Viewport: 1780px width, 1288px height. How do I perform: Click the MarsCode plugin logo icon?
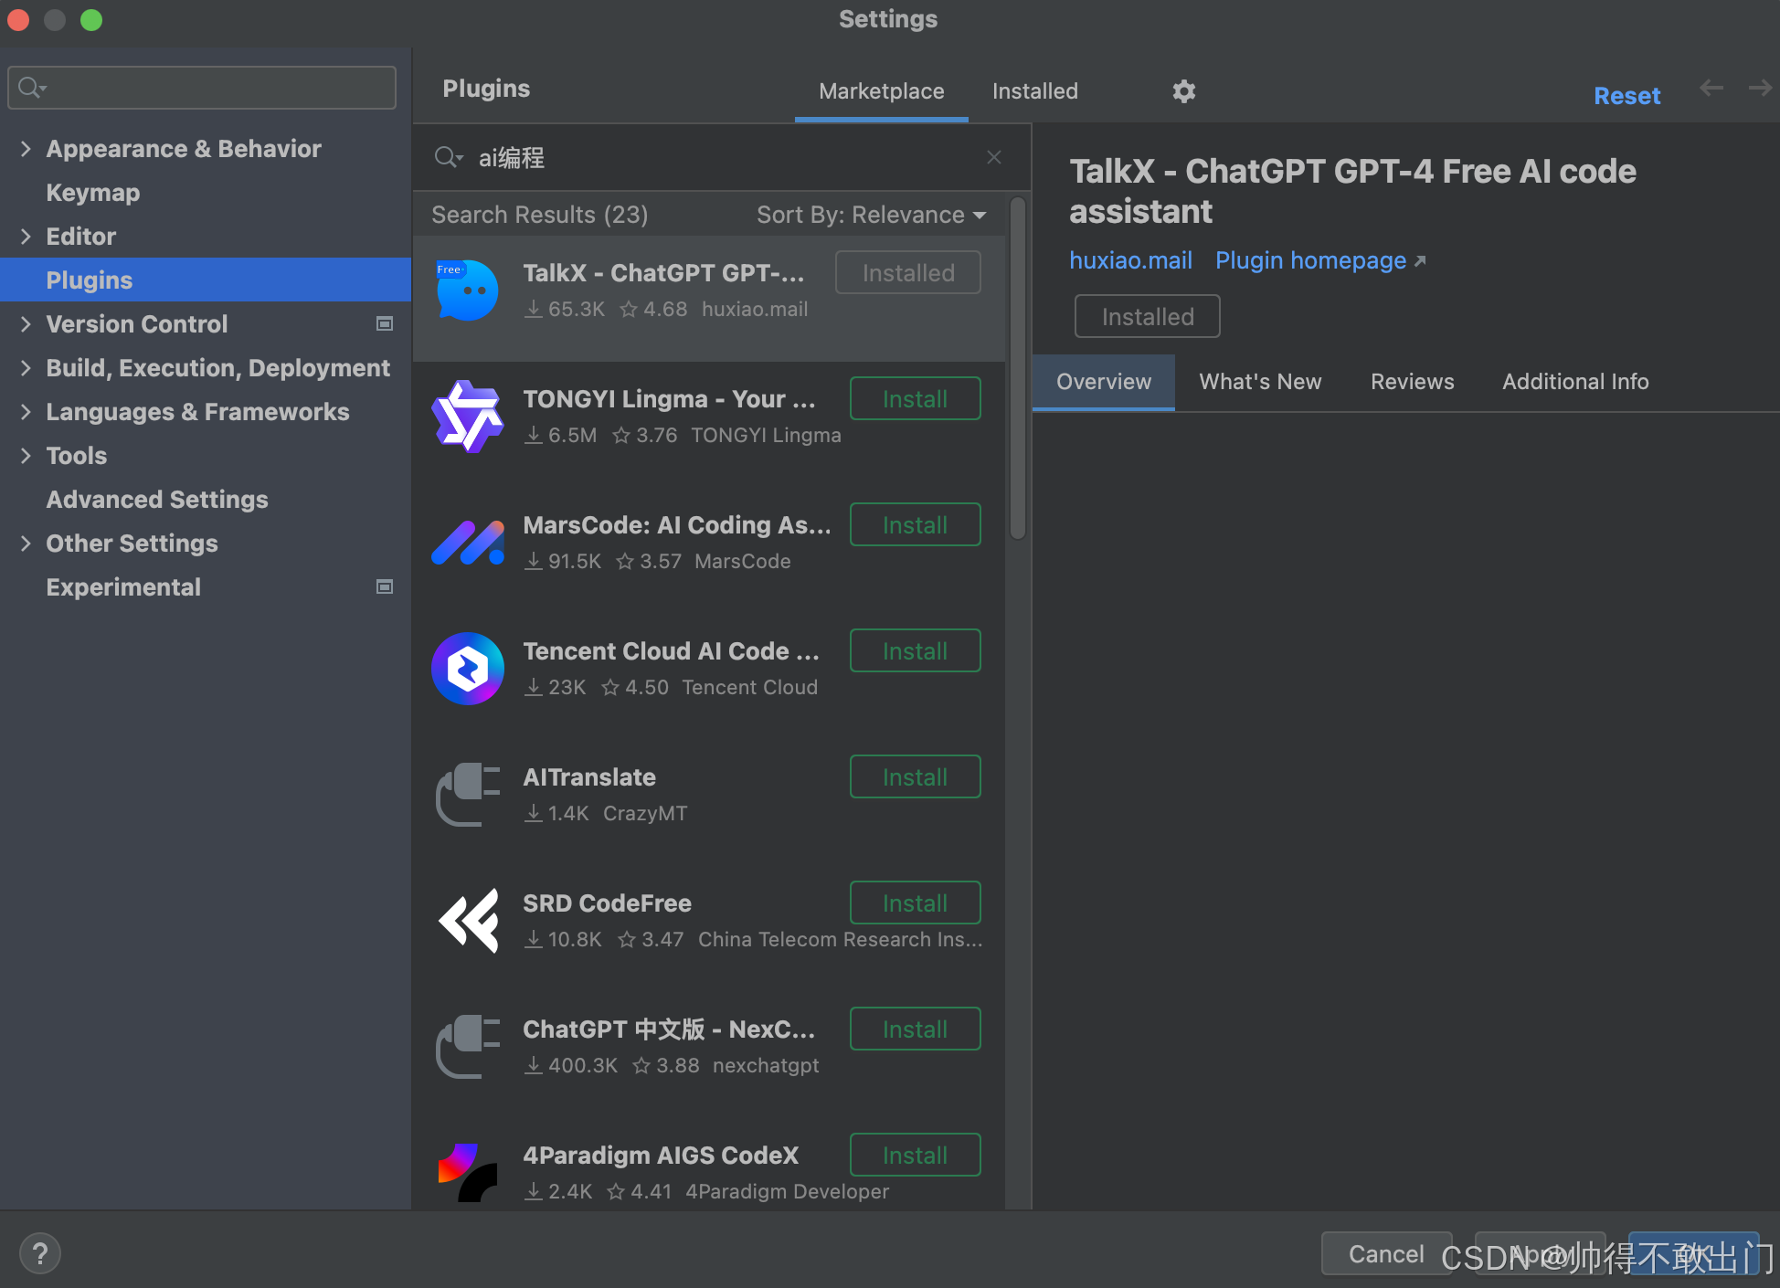click(x=467, y=543)
